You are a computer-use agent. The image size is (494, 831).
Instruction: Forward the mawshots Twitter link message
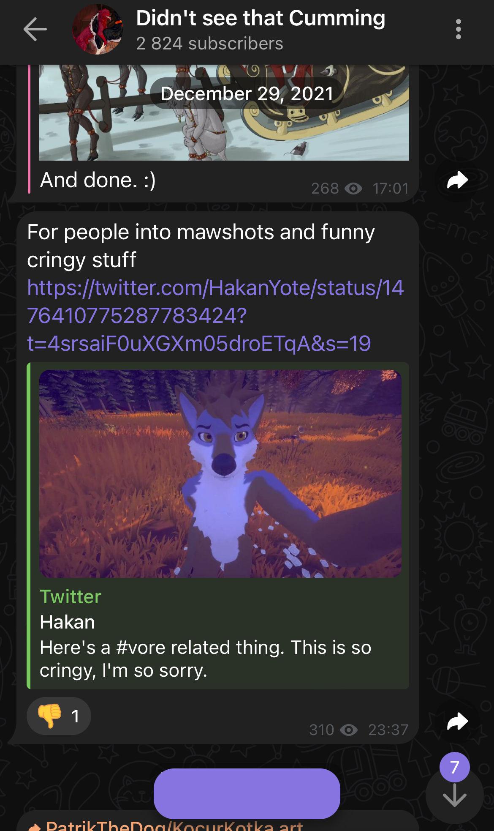pyautogui.click(x=458, y=722)
